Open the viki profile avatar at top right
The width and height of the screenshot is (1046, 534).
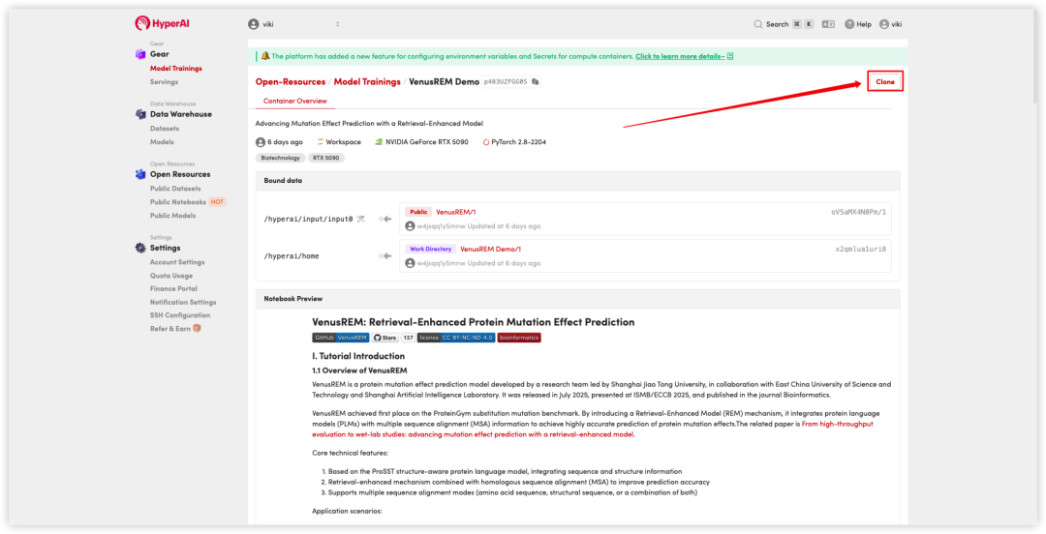pos(884,24)
